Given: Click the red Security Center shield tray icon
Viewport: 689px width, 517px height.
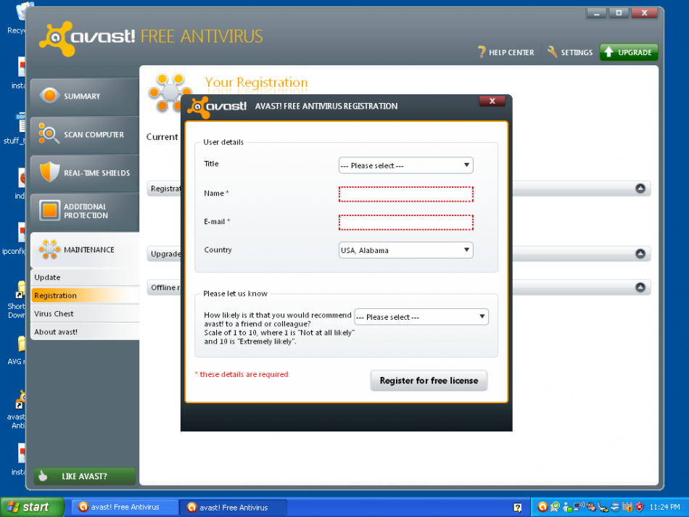Looking at the screenshot, I should pos(640,508).
